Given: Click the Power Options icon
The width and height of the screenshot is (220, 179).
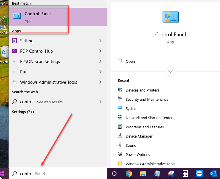Looking at the screenshot, I should click(120, 154).
